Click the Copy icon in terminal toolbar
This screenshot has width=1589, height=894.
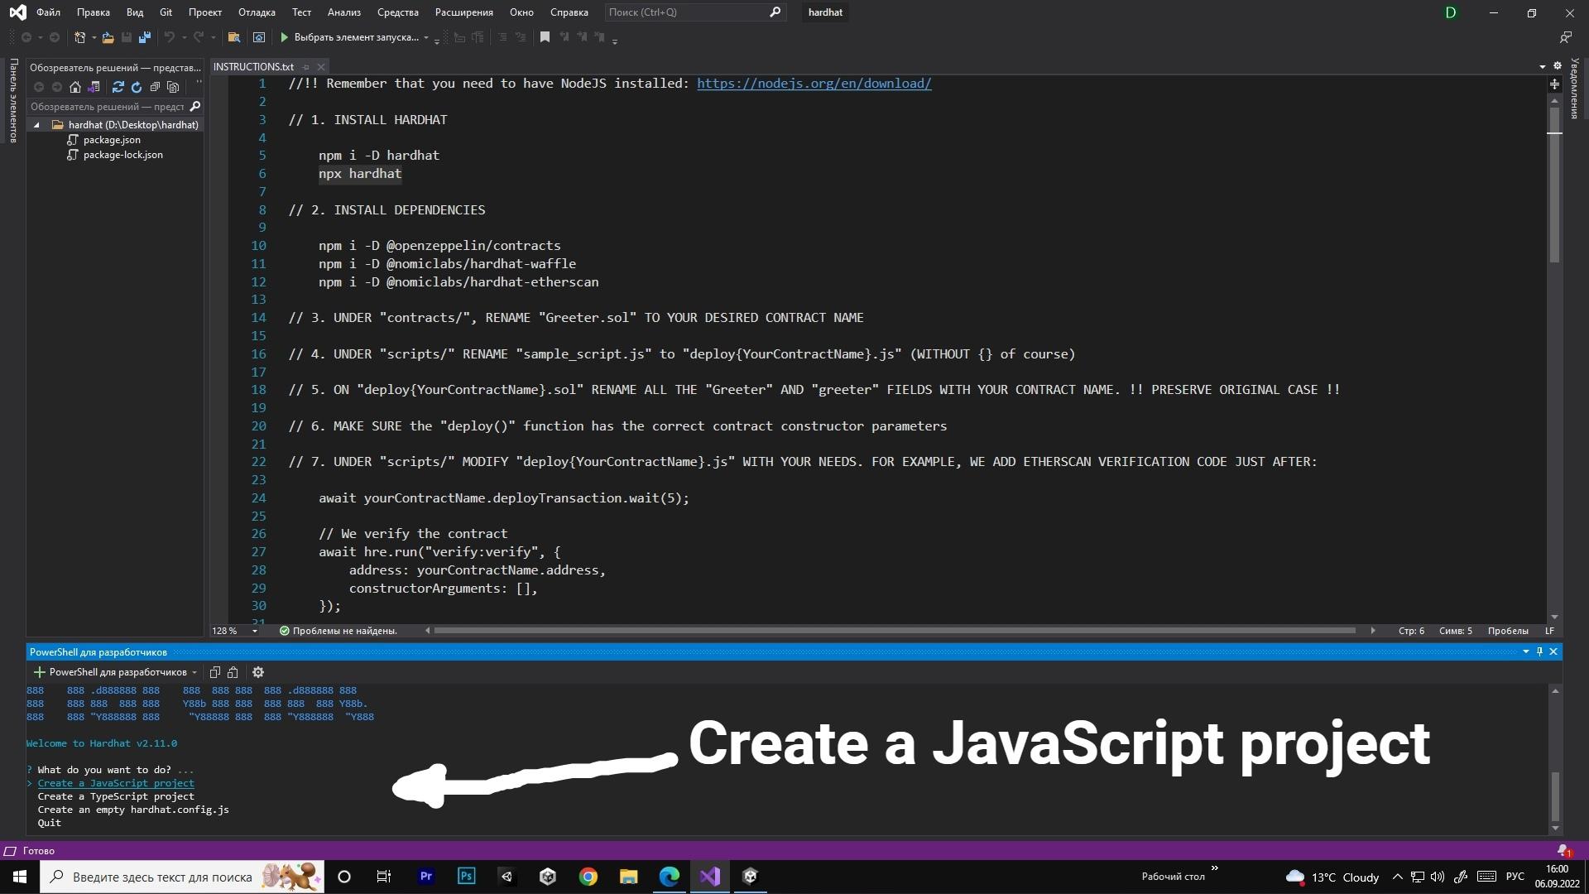pyautogui.click(x=215, y=672)
